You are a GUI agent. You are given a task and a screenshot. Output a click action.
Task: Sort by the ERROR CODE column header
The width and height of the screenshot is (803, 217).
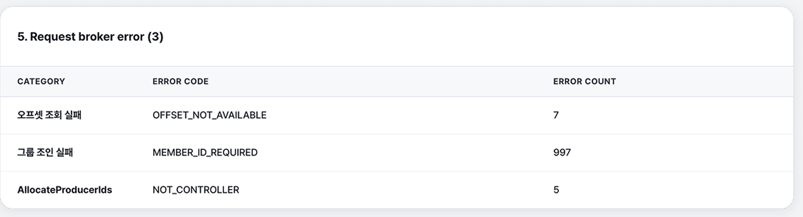(x=180, y=81)
